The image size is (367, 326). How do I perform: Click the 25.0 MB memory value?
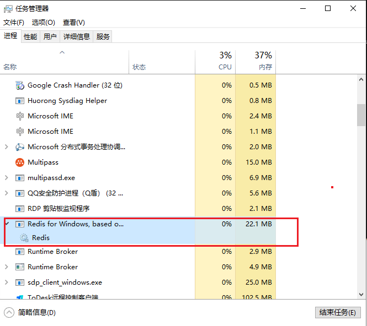pos(259,282)
